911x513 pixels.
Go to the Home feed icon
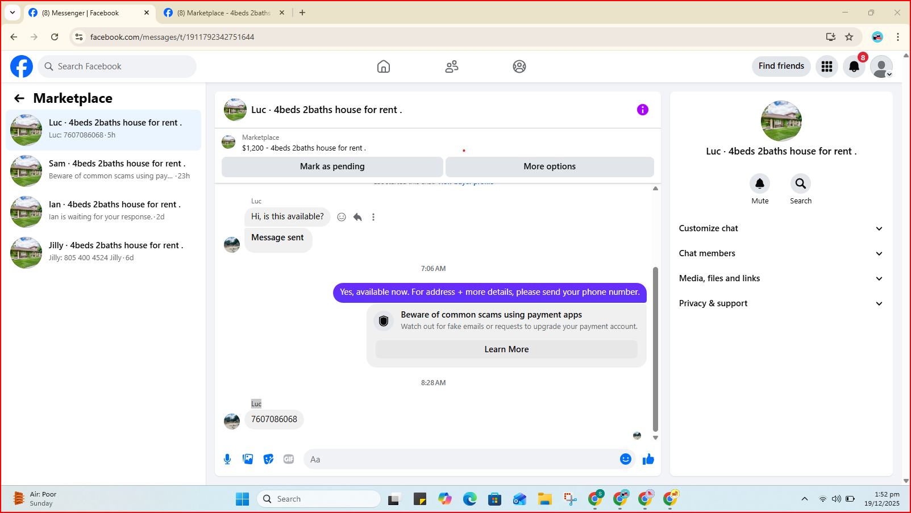point(384,66)
